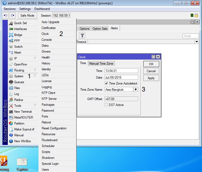Click the filter funnel icon

coord(82,35)
